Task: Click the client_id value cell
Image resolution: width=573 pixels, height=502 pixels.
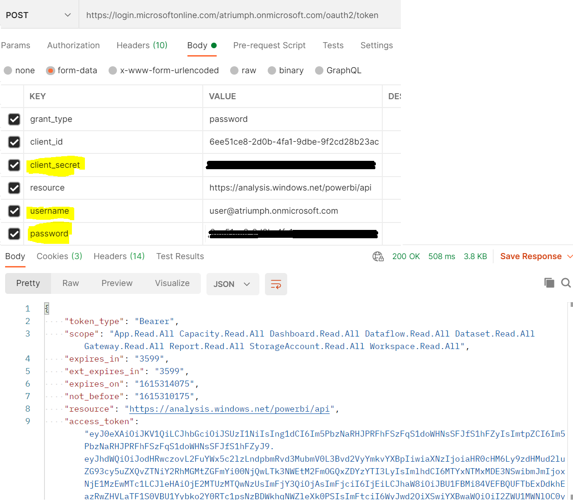Action: tap(292, 142)
